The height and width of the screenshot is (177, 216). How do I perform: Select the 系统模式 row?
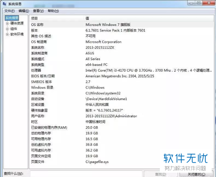(x=121, y=59)
